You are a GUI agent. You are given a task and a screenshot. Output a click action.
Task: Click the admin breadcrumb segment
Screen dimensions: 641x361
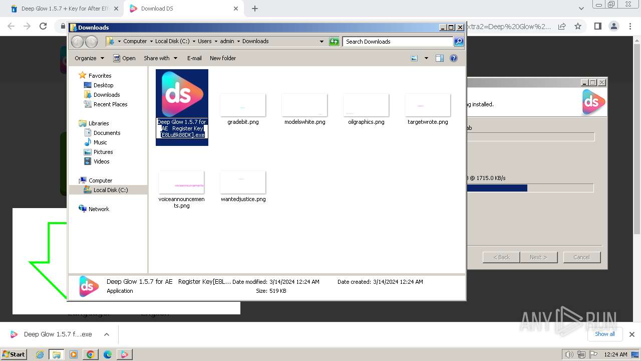[x=227, y=42]
